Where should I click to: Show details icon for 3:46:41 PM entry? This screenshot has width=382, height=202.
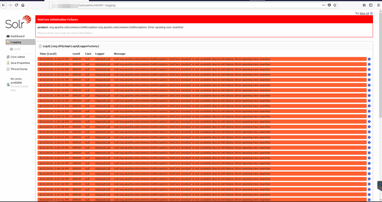(369, 116)
